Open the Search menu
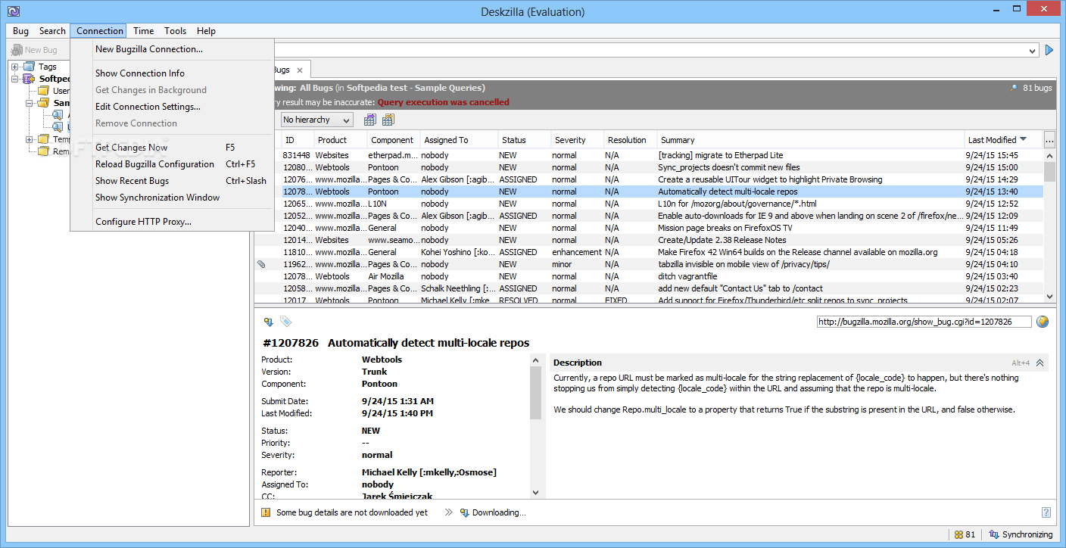Image resolution: width=1066 pixels, height=548 pixels. pyautogui.click(x=52, y=31)
